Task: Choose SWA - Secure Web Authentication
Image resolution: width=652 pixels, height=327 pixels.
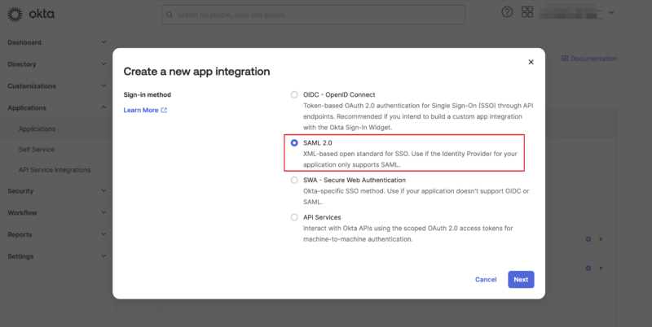Action: pos(294,180)
